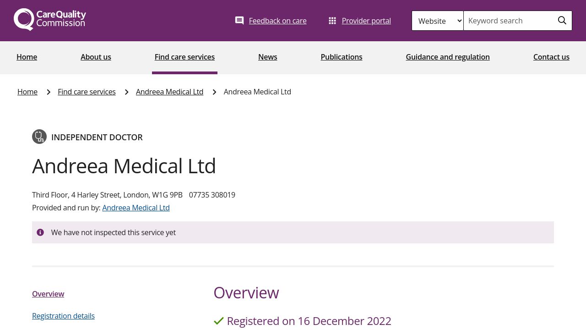This screenshot has height=330, width=586.
Task: Click Find care services breadcrumb link
Action: click(x=87, y=92)
